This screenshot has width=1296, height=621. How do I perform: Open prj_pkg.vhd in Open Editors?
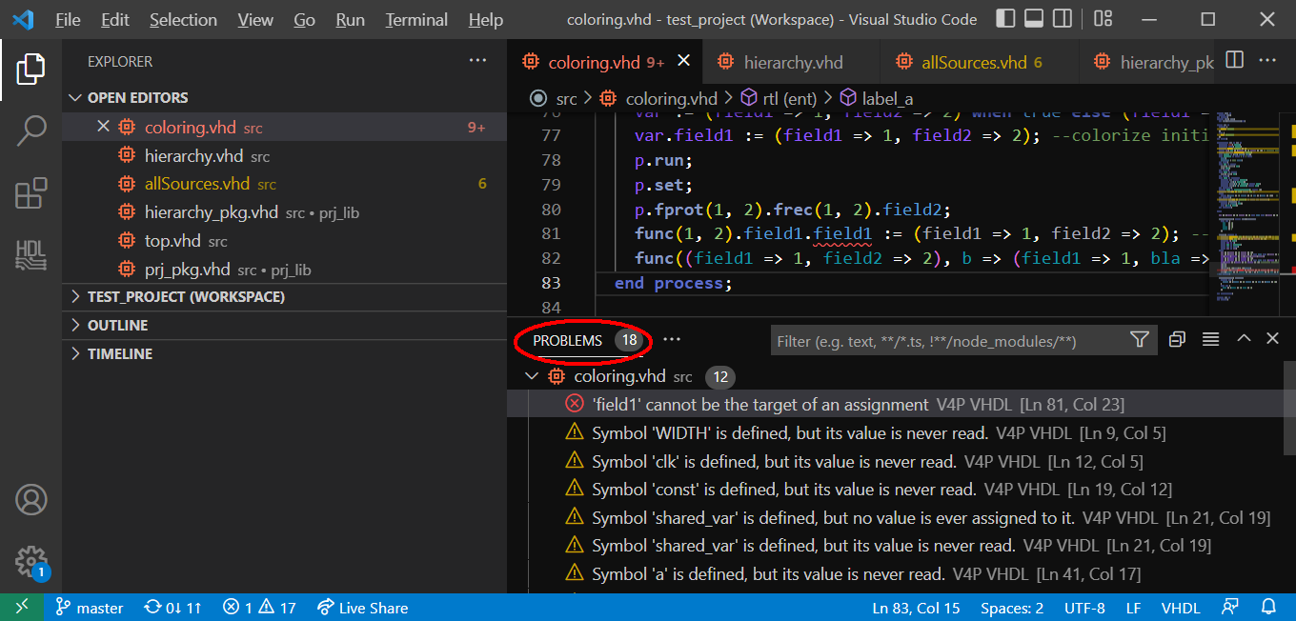[285, 270]
